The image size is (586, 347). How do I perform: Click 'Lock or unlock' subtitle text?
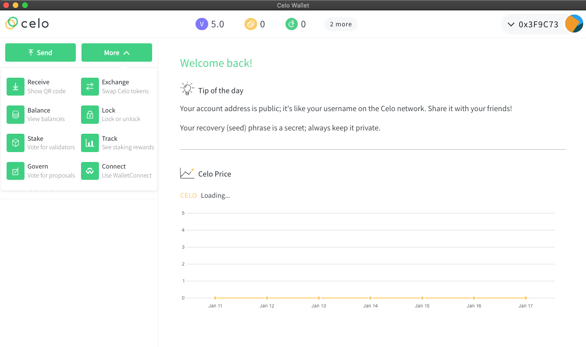[121, 119]
